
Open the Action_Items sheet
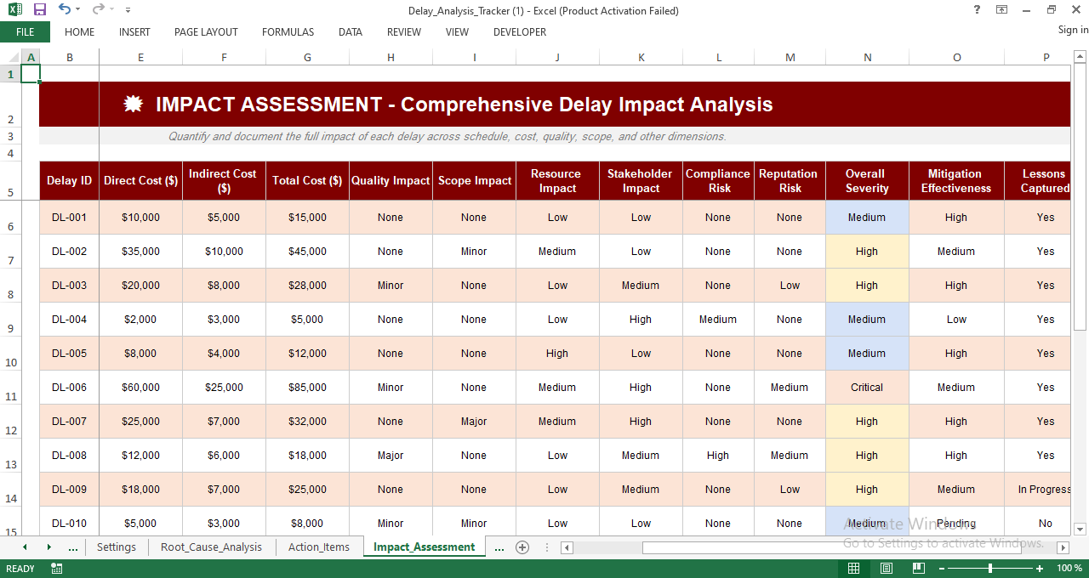click(x=318, y=547)
